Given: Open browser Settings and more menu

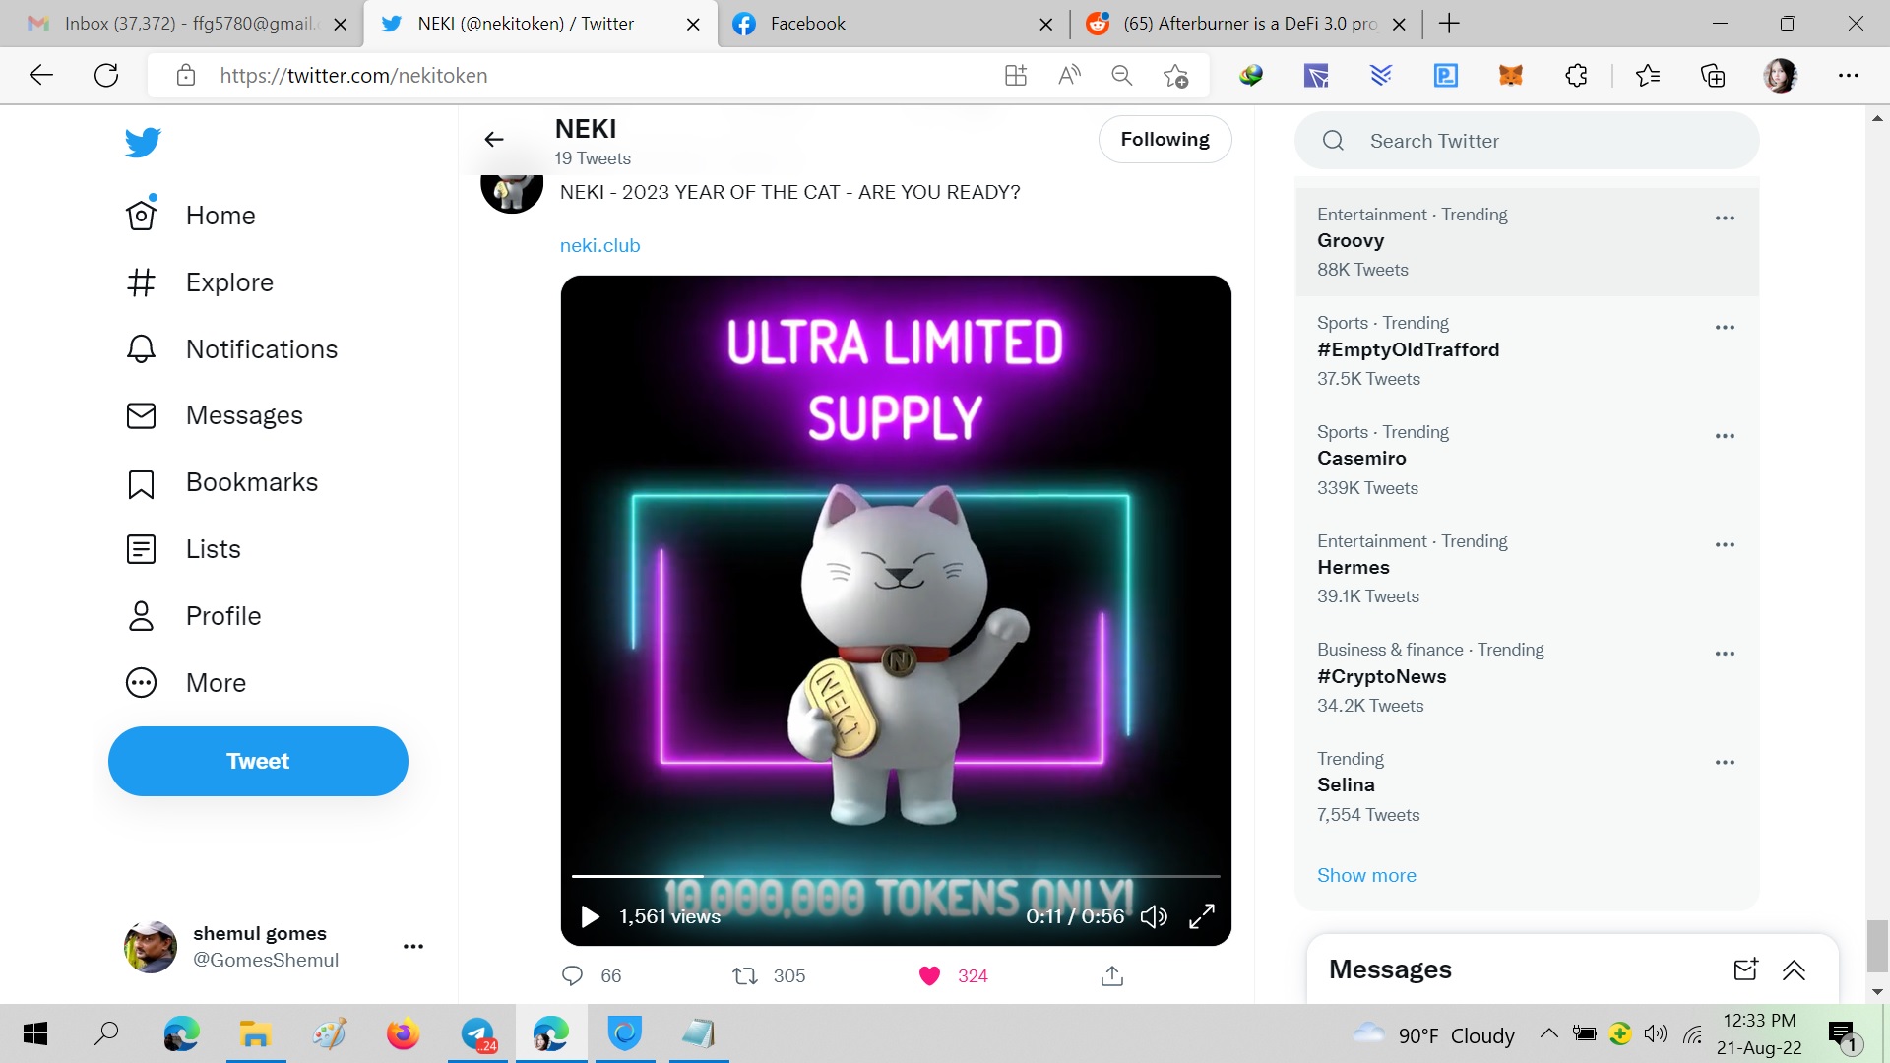Looking at the screenshot, I should coord(1849,75).
